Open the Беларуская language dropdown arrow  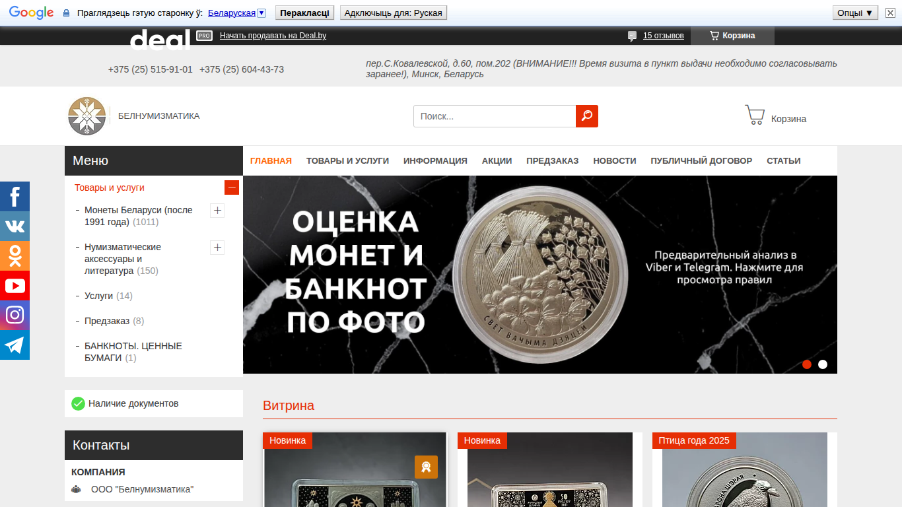[x=261, y=13]
